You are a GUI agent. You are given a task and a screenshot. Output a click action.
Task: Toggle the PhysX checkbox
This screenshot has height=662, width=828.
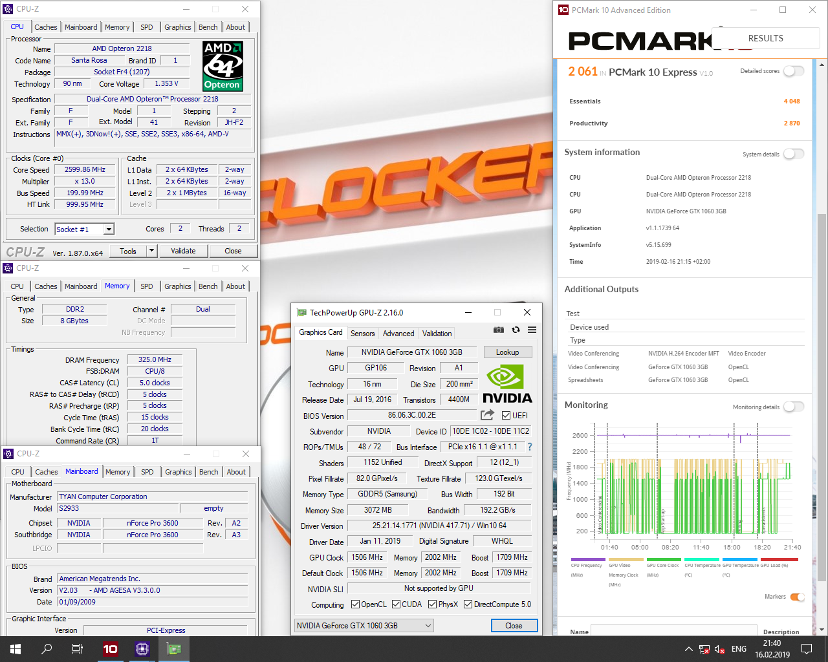(x=432, y=604)
